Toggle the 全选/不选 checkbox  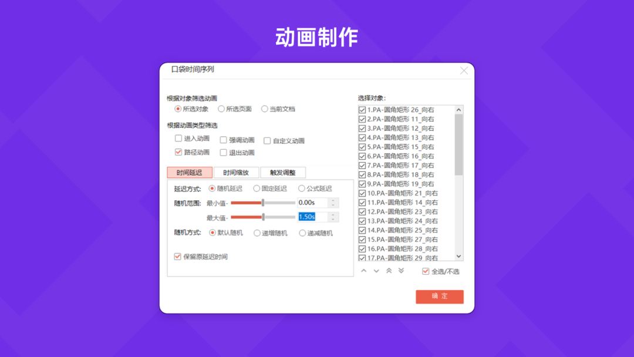[x=426, y=271]
